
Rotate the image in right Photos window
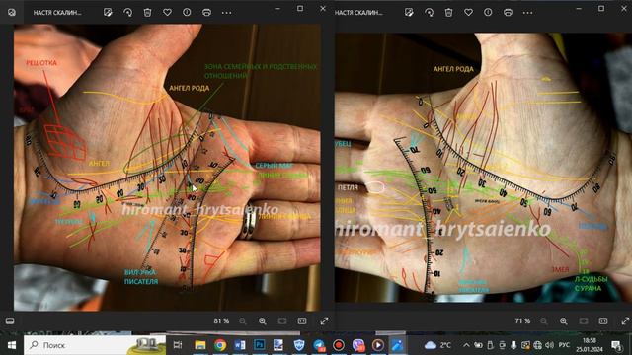(x=429, y=13)
